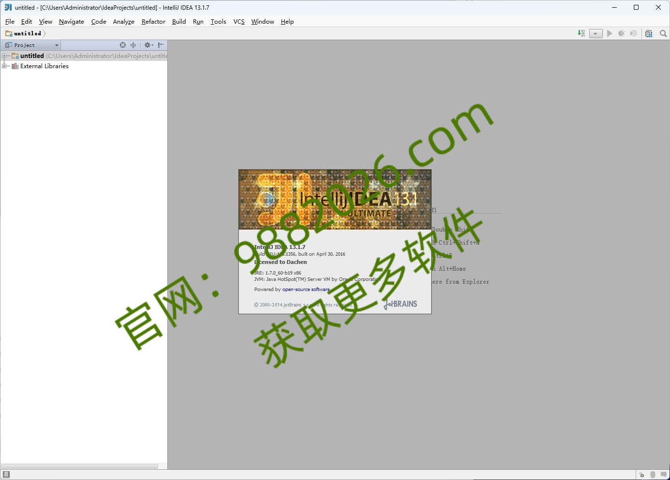Click the 'Licensed to Dachen' text
Viewport: 670px width, 480px height.
coord(280,262)
